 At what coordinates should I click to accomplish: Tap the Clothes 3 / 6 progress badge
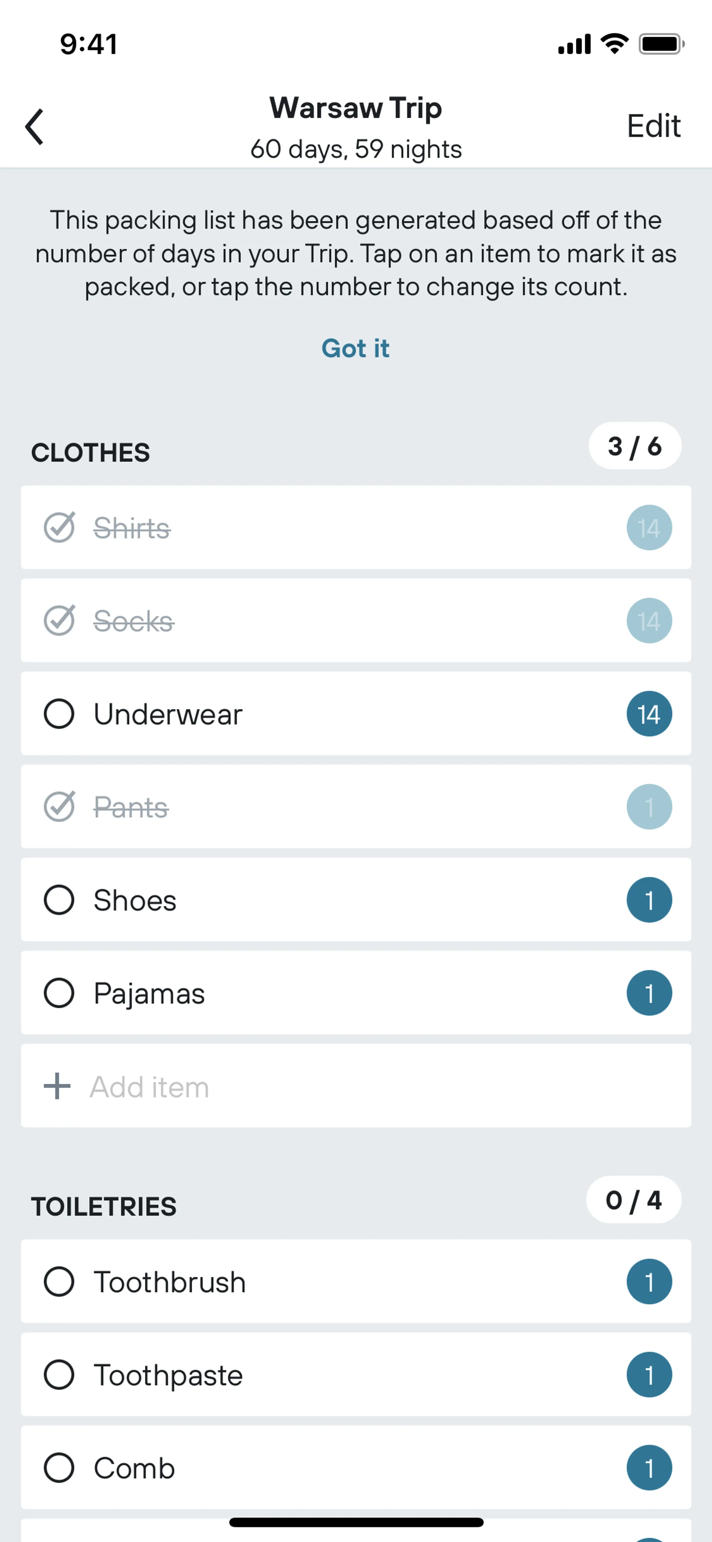click(x=635, y=446)
